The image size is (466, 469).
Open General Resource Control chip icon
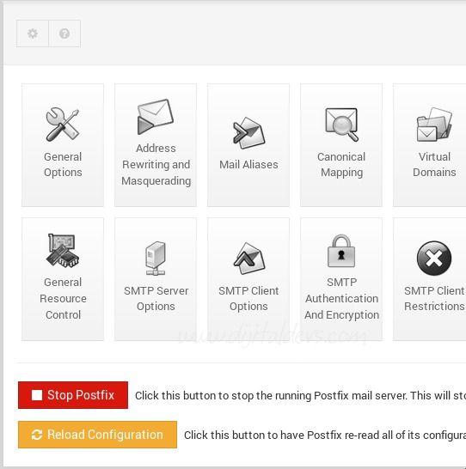coord(63,250)
